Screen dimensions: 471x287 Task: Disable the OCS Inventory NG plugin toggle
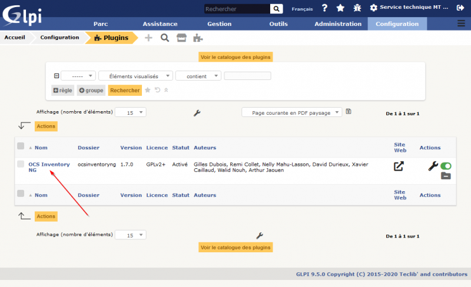[446, 166]
